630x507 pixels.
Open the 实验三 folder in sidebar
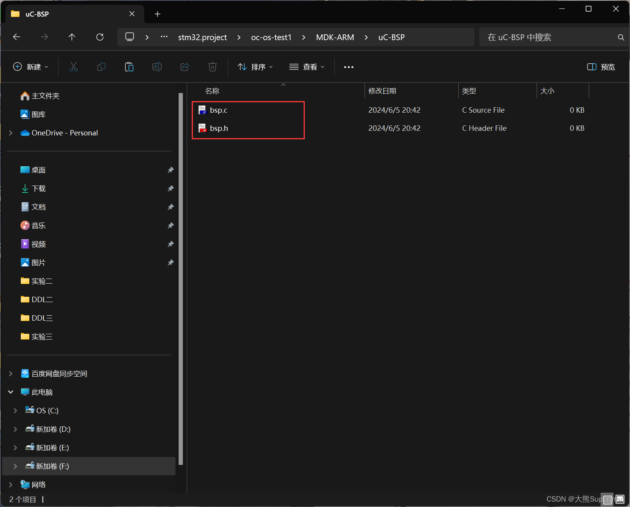tap(36, 336)
